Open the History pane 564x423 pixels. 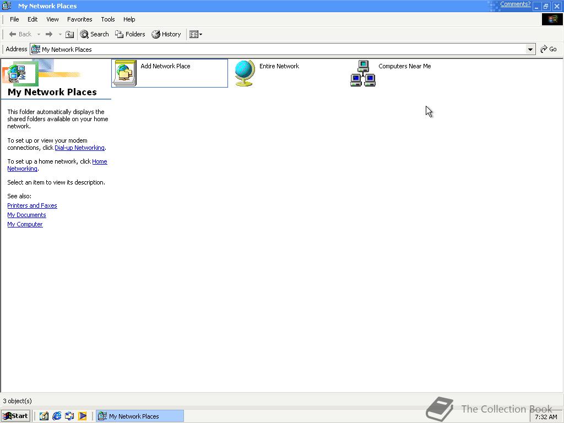tap(166, 34)
